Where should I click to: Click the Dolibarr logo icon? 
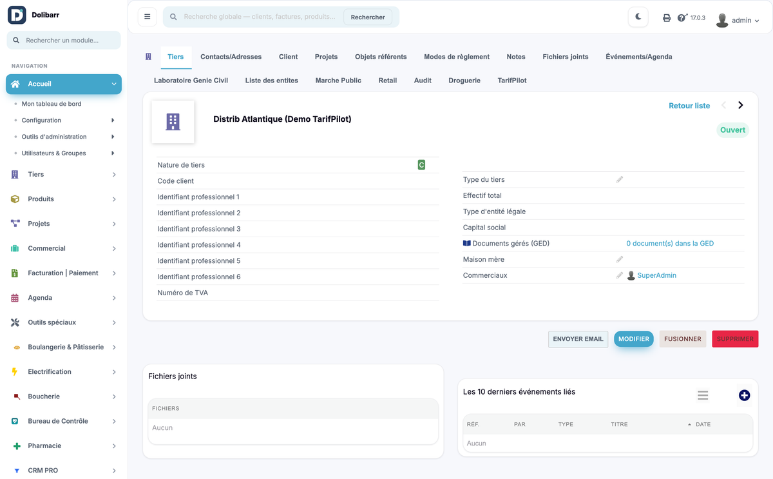coord(17,15)
